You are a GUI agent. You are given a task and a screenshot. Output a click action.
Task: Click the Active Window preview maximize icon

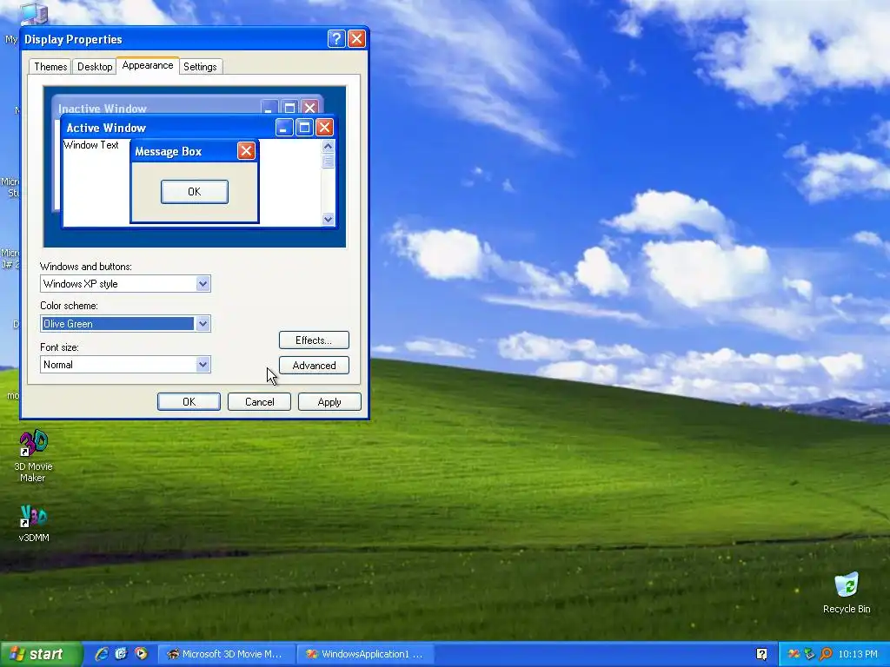point(304,127)
